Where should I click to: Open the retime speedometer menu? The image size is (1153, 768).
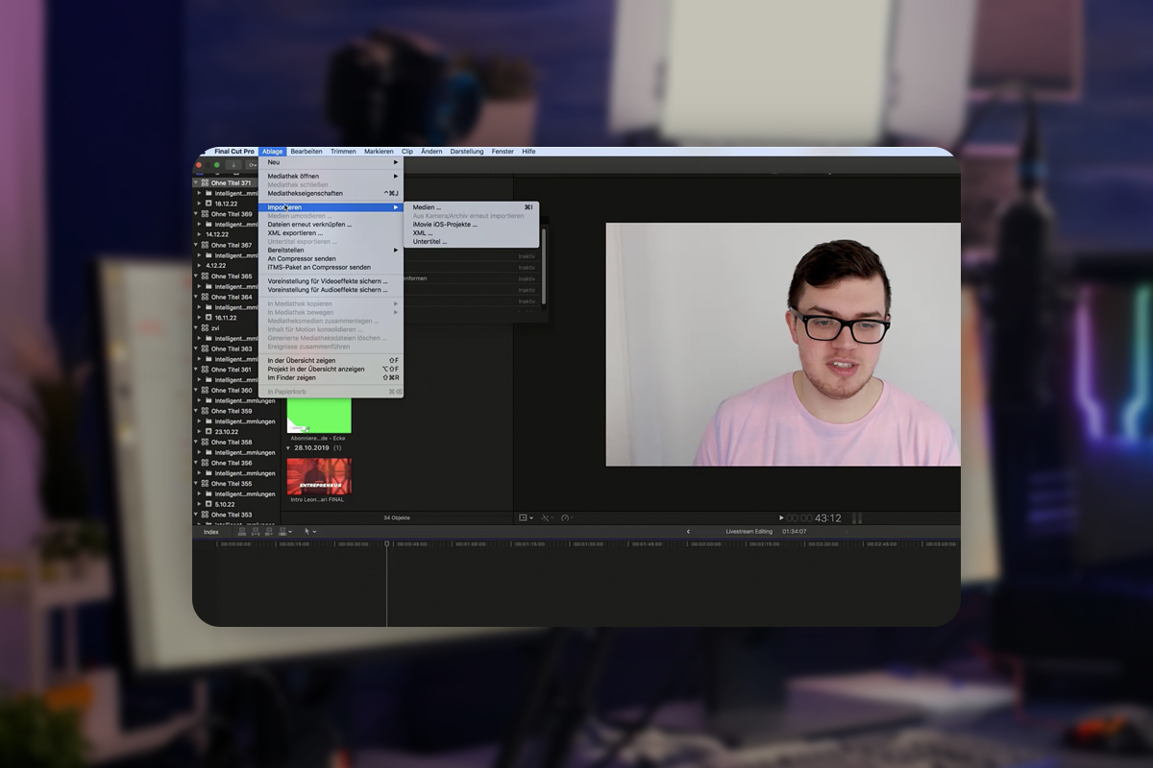click(x=566, y=517)
